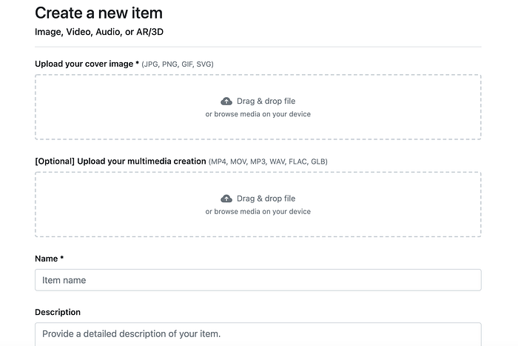
Task: Focus the Item name input field
Action: [x=258, y=280]
